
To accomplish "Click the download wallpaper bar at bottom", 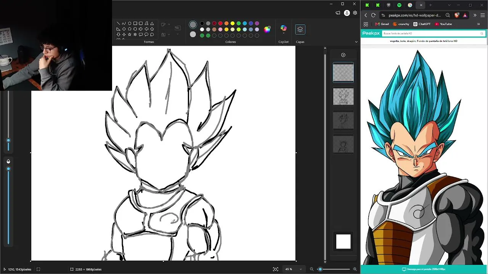I will (424, 269).
